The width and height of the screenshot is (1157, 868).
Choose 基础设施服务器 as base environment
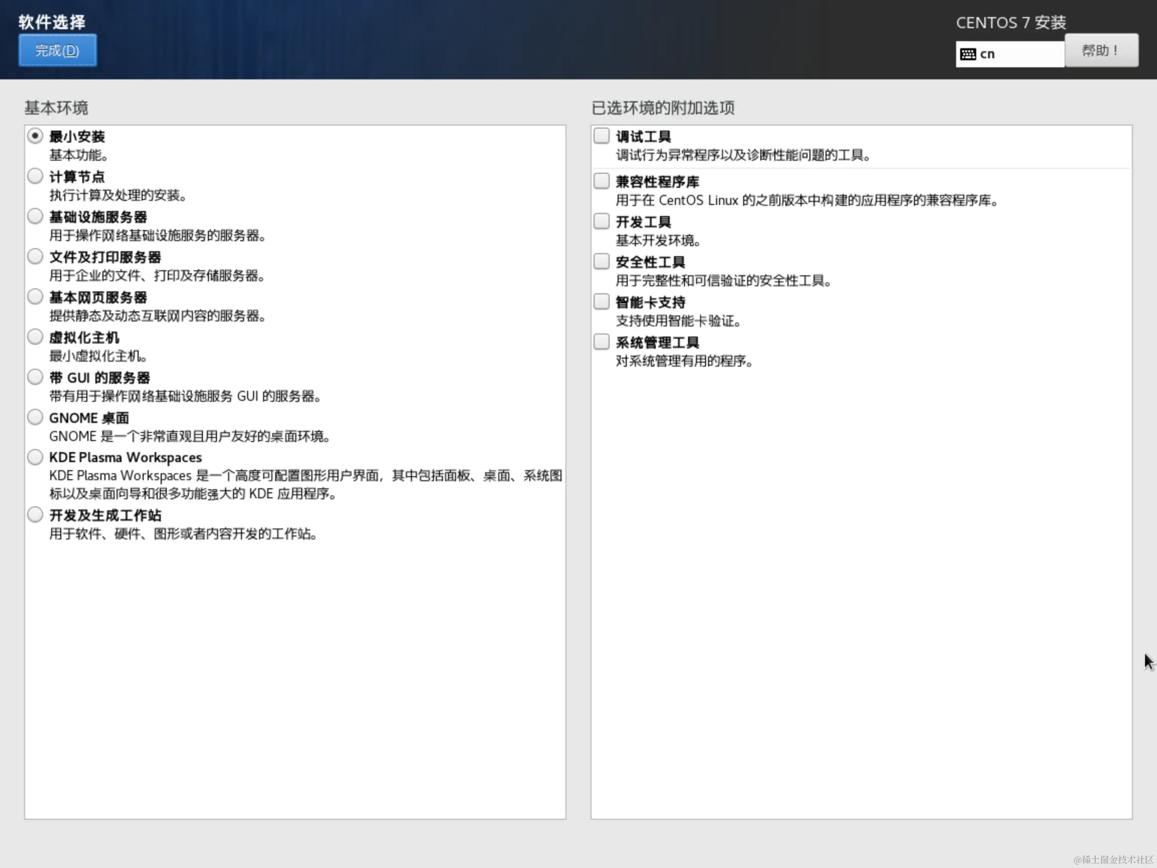click(x=35, y=215)
